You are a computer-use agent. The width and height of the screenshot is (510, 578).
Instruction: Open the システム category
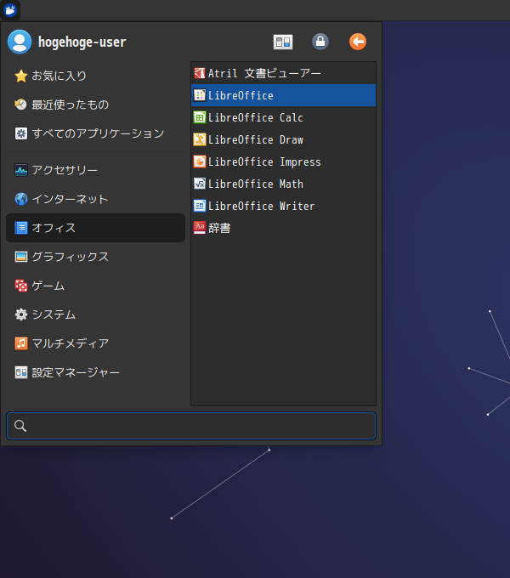coord(95,314)
